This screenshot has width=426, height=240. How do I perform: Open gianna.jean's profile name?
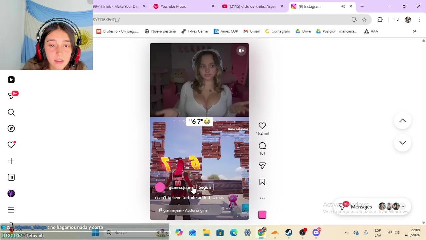180,188
